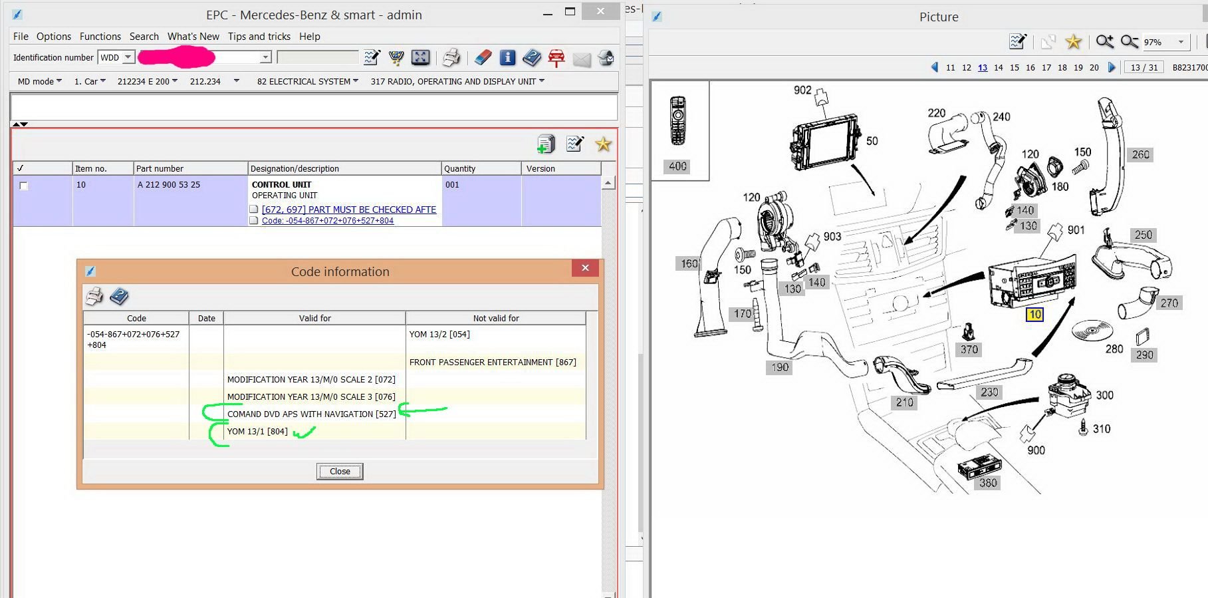Click Close button in Code information dialog

(x=340, y=472)
